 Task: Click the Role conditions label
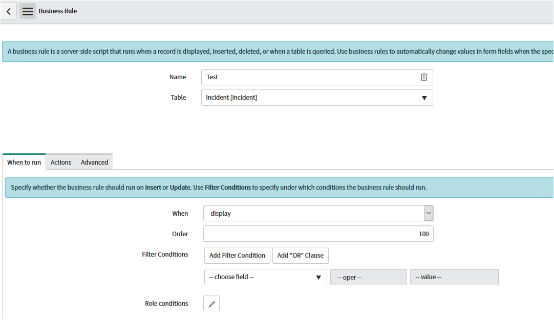point(166,304)
